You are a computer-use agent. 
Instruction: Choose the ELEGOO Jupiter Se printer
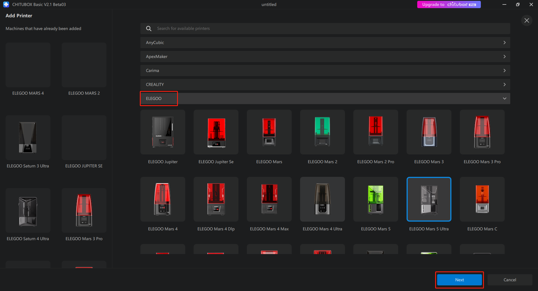pos(216,132)
